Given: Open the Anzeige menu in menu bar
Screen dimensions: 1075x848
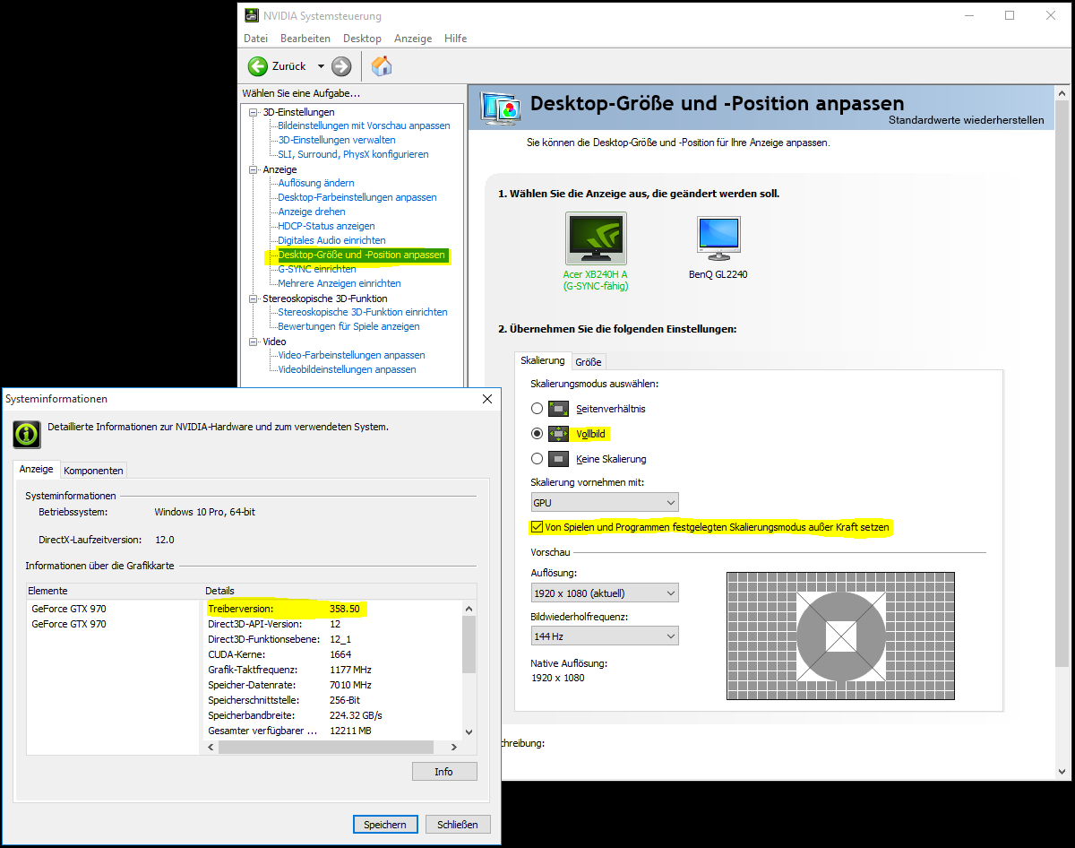Looking at the screenshot, I should (413, 39).
